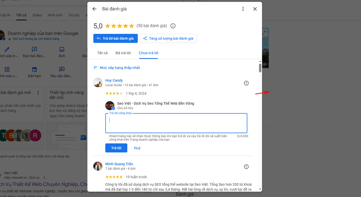Image resolution: width=361 pixels, height=197 pixels.
Task: Click the list icon above ỉnh sửa c...
Action: (7, 69)
